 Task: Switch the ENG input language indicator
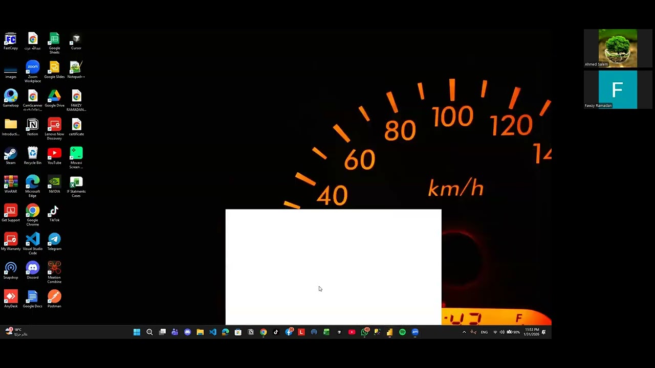click(484, 332)
